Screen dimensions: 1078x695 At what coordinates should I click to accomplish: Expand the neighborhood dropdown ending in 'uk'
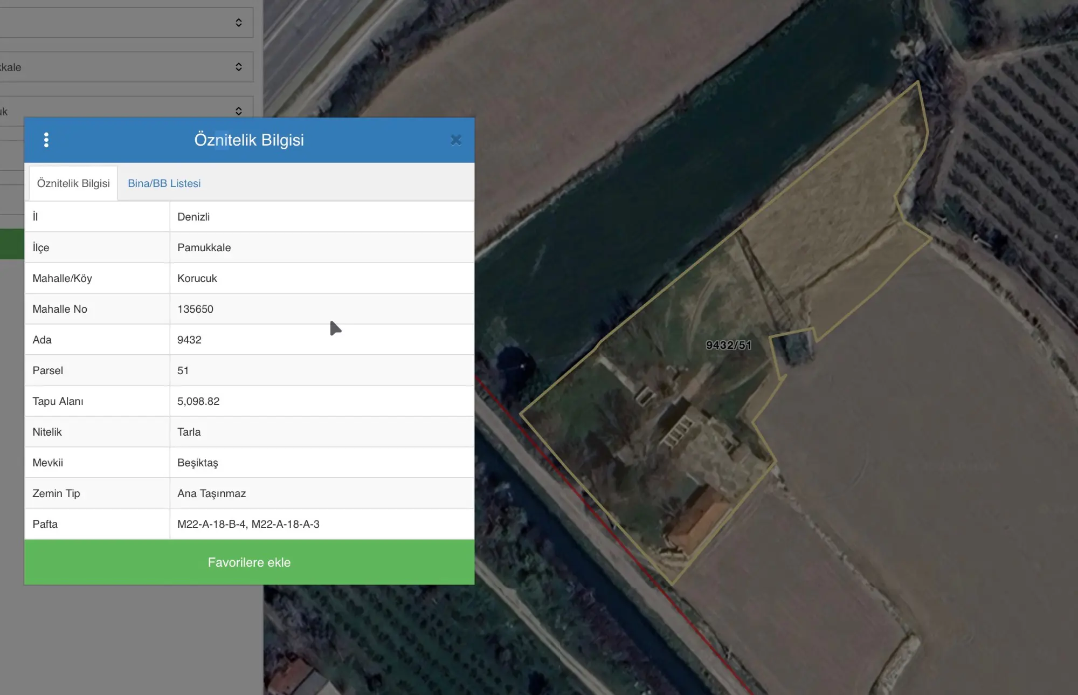[x=126, y=111]
